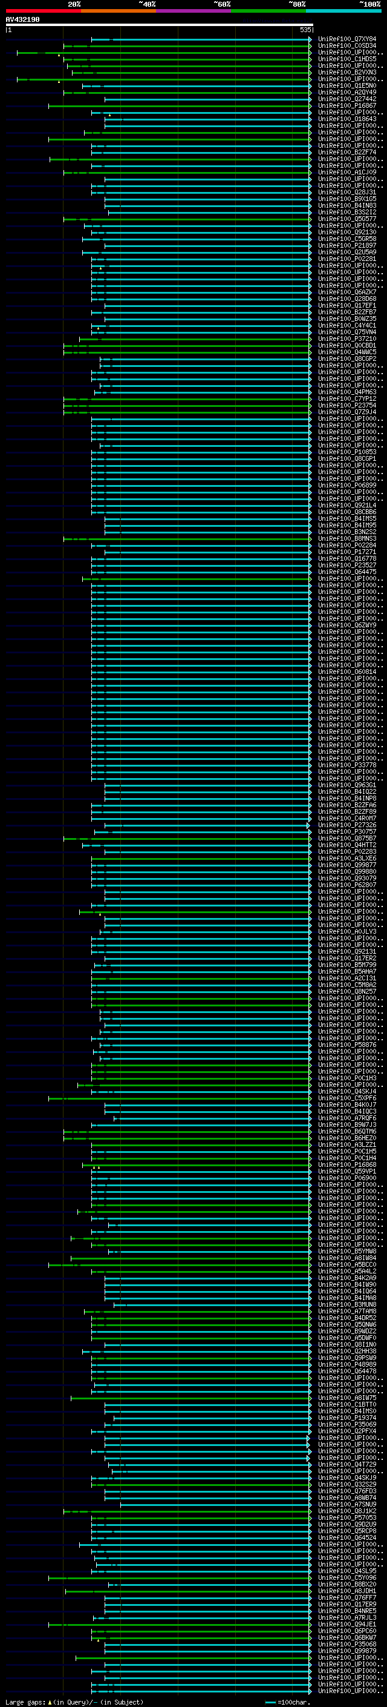Click the white query bar spanning 1 to 535

(x=159, y=25)
